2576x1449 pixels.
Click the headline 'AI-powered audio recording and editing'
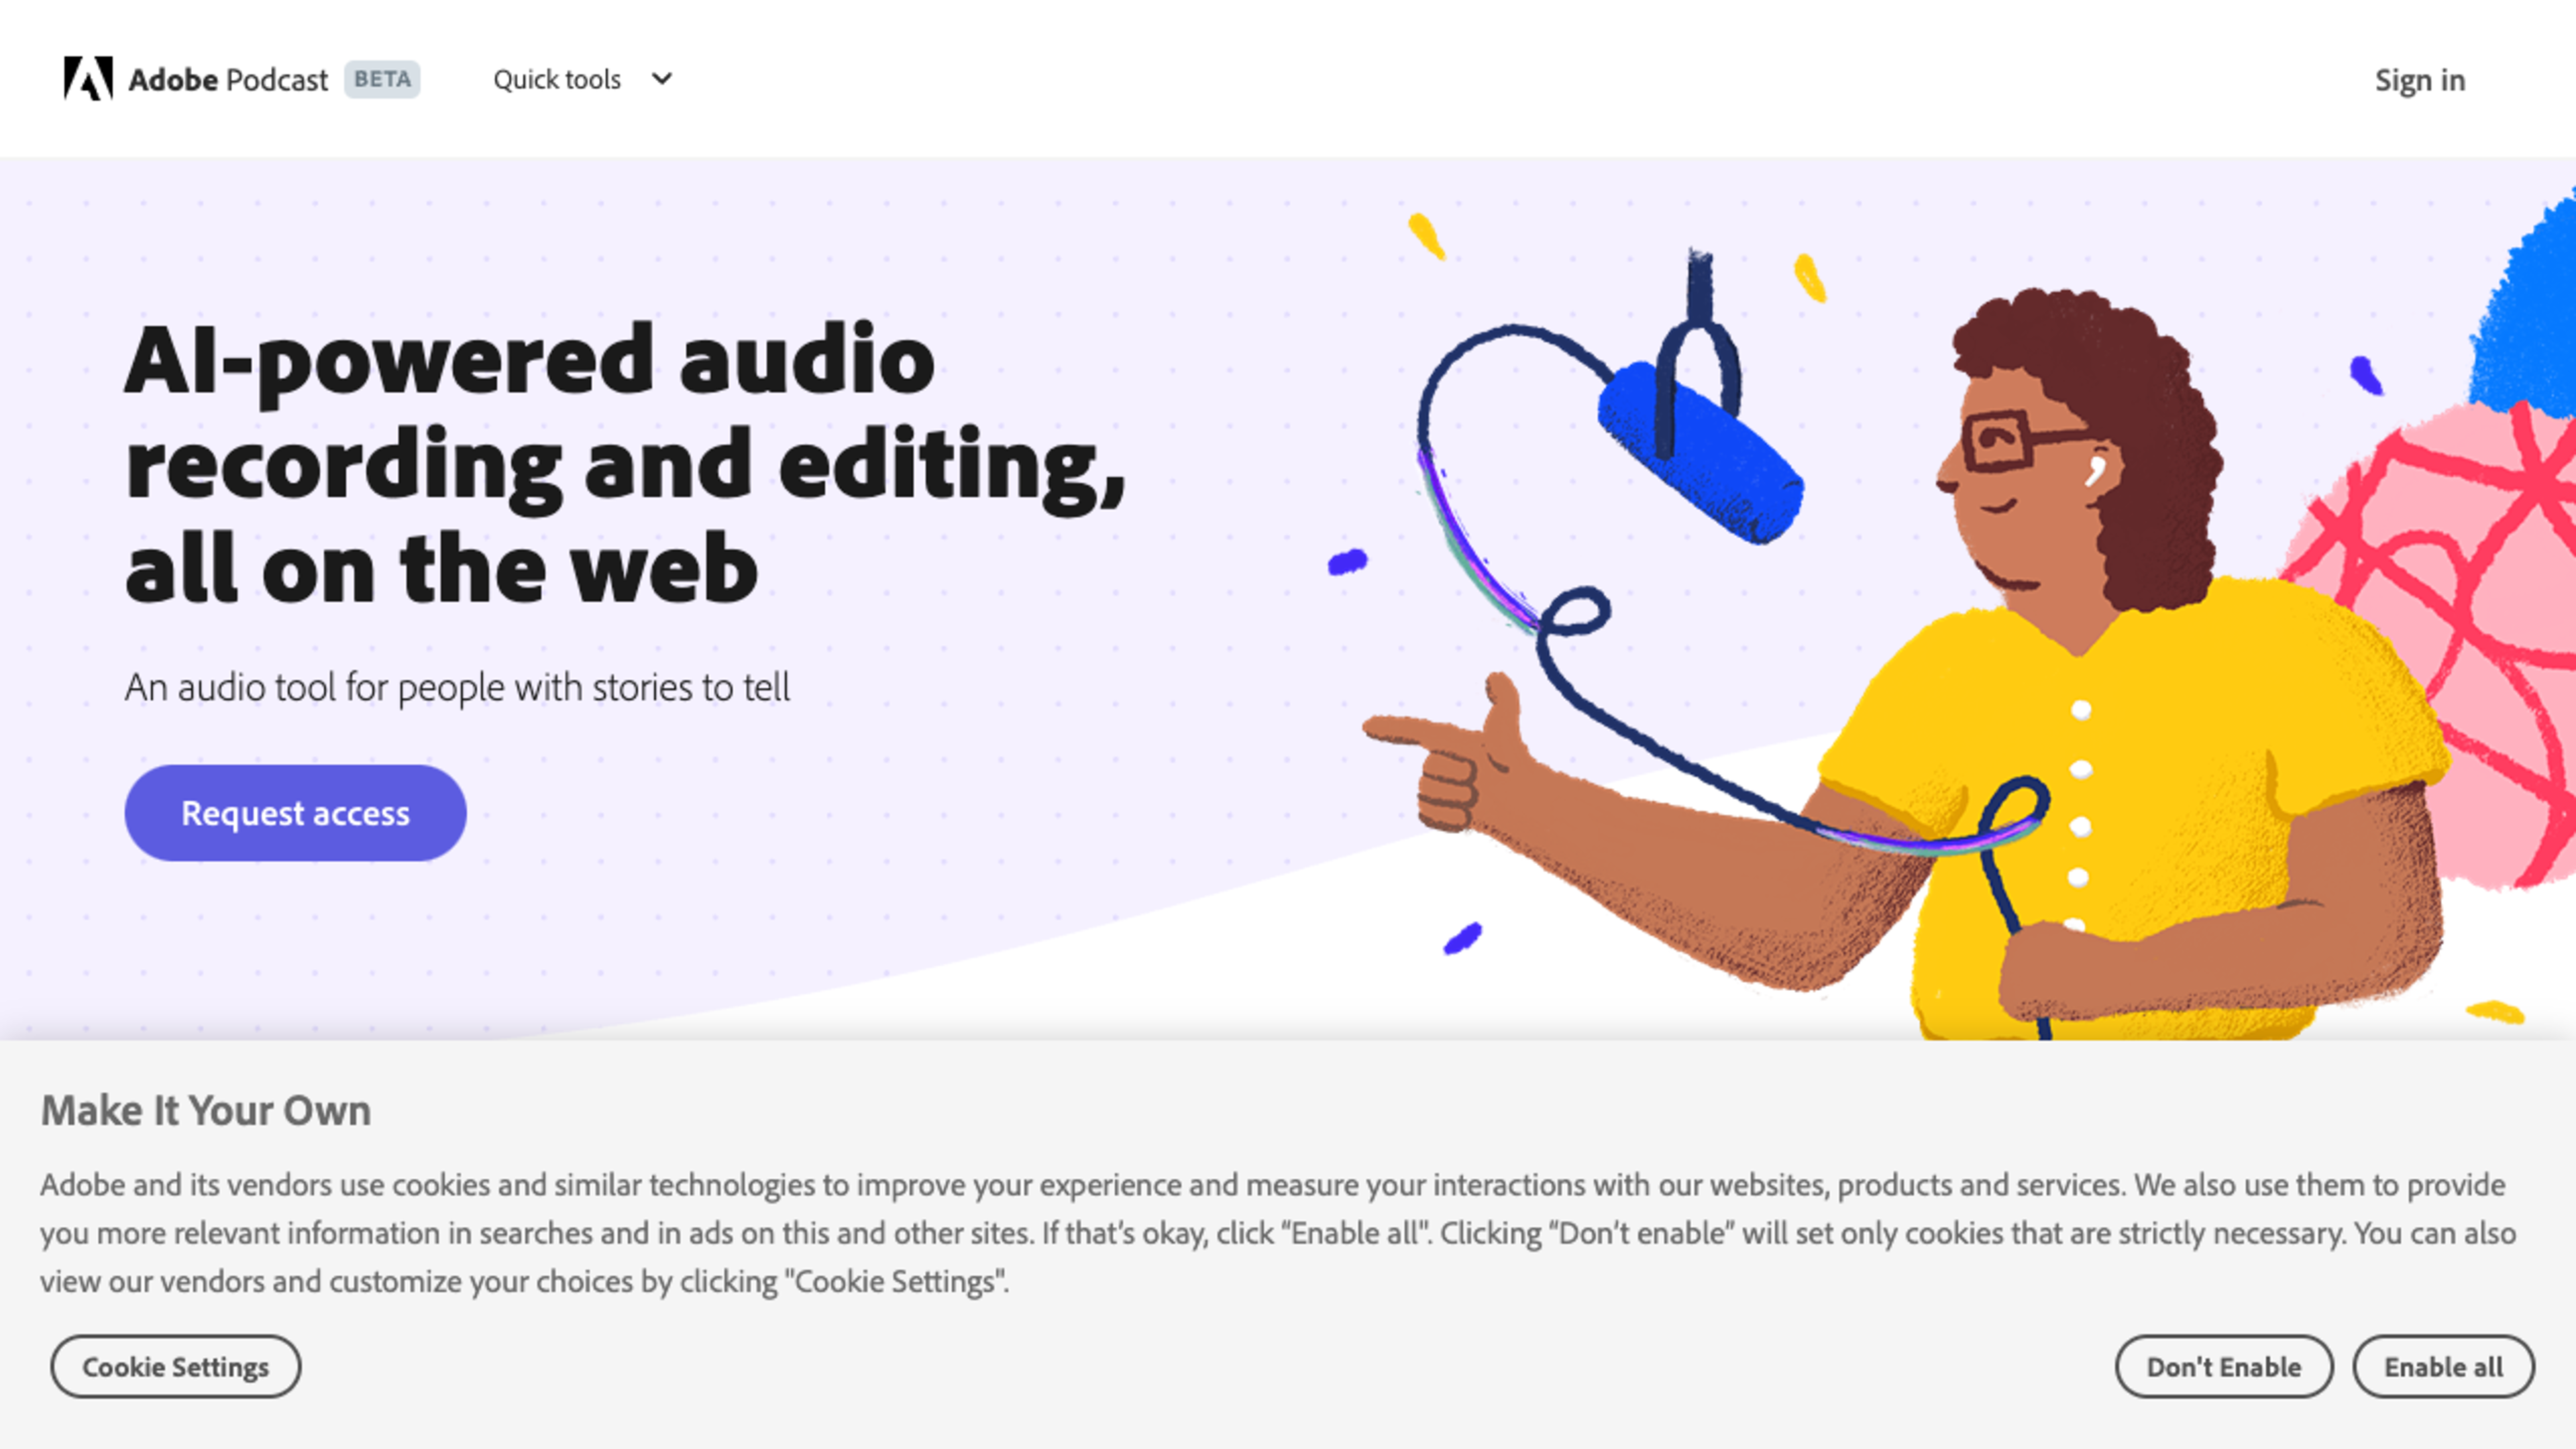[x=625, y=463]
